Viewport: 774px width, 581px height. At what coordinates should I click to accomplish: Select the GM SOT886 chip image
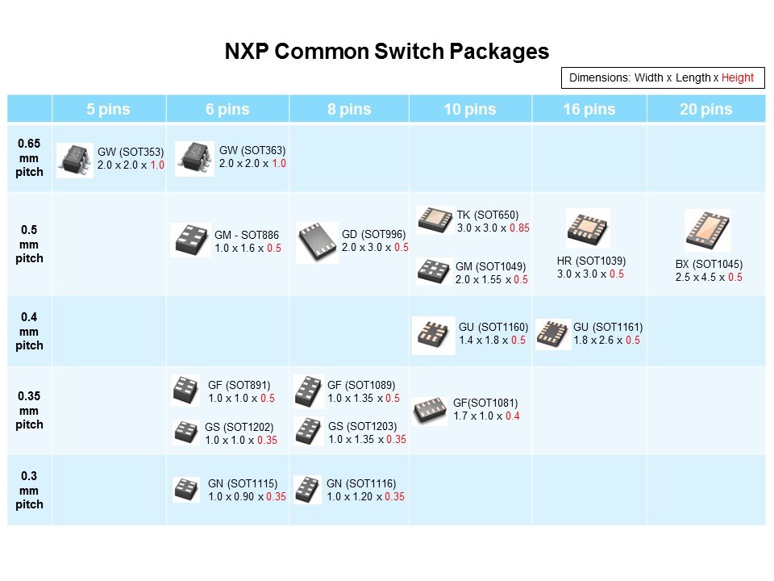click(192, 240)
